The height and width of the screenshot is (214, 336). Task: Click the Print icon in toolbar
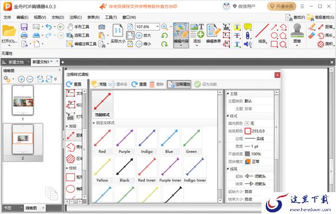click(24, 35)
